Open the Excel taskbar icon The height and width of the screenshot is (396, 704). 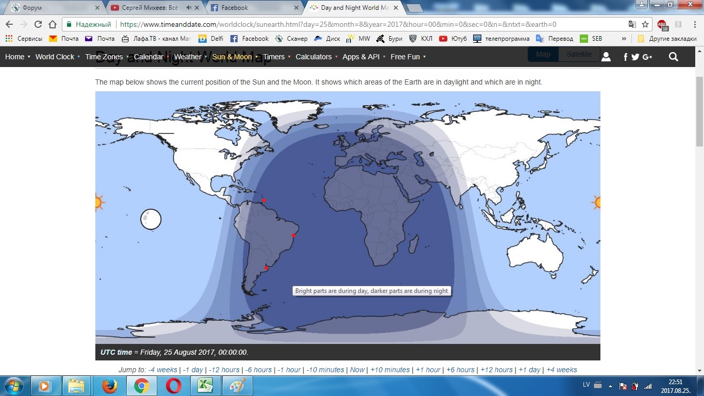coord(206,386)
